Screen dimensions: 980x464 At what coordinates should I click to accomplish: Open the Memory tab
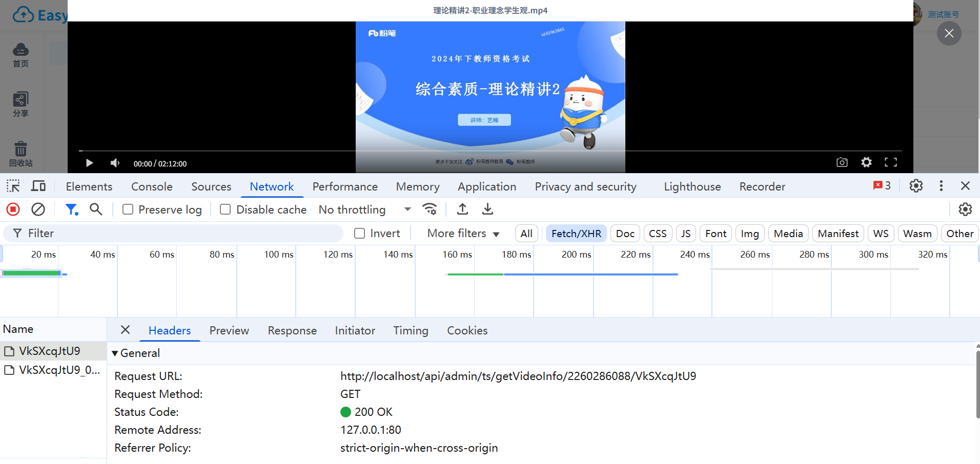(x=418, y=186)
